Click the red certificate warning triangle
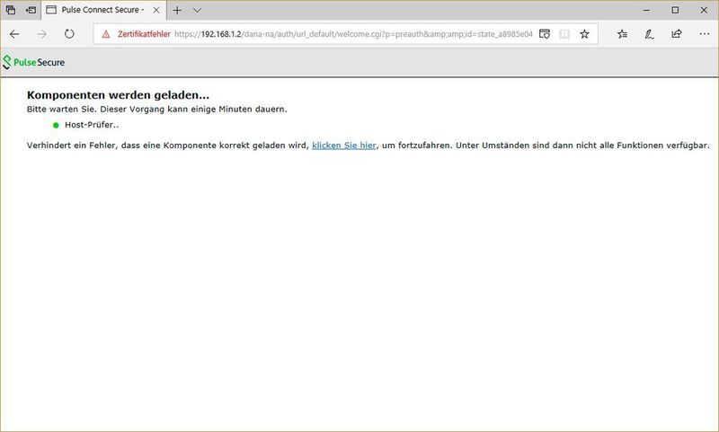The image size is (719, 432). coord(106,34)
